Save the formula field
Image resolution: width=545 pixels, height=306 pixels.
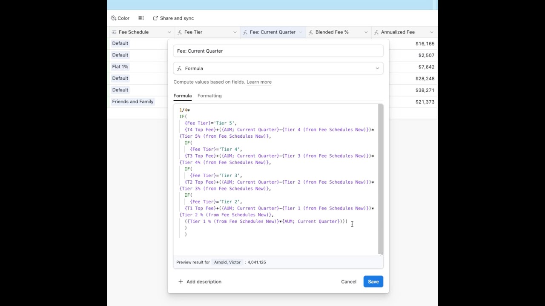pyautogui.click(x=373, y=282)
